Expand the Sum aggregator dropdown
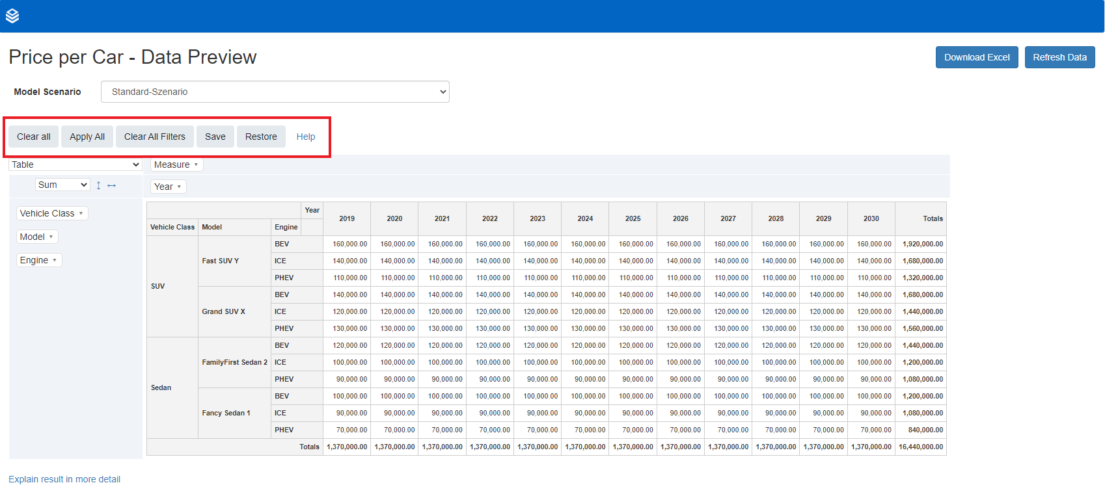 [x=62, y=185]
